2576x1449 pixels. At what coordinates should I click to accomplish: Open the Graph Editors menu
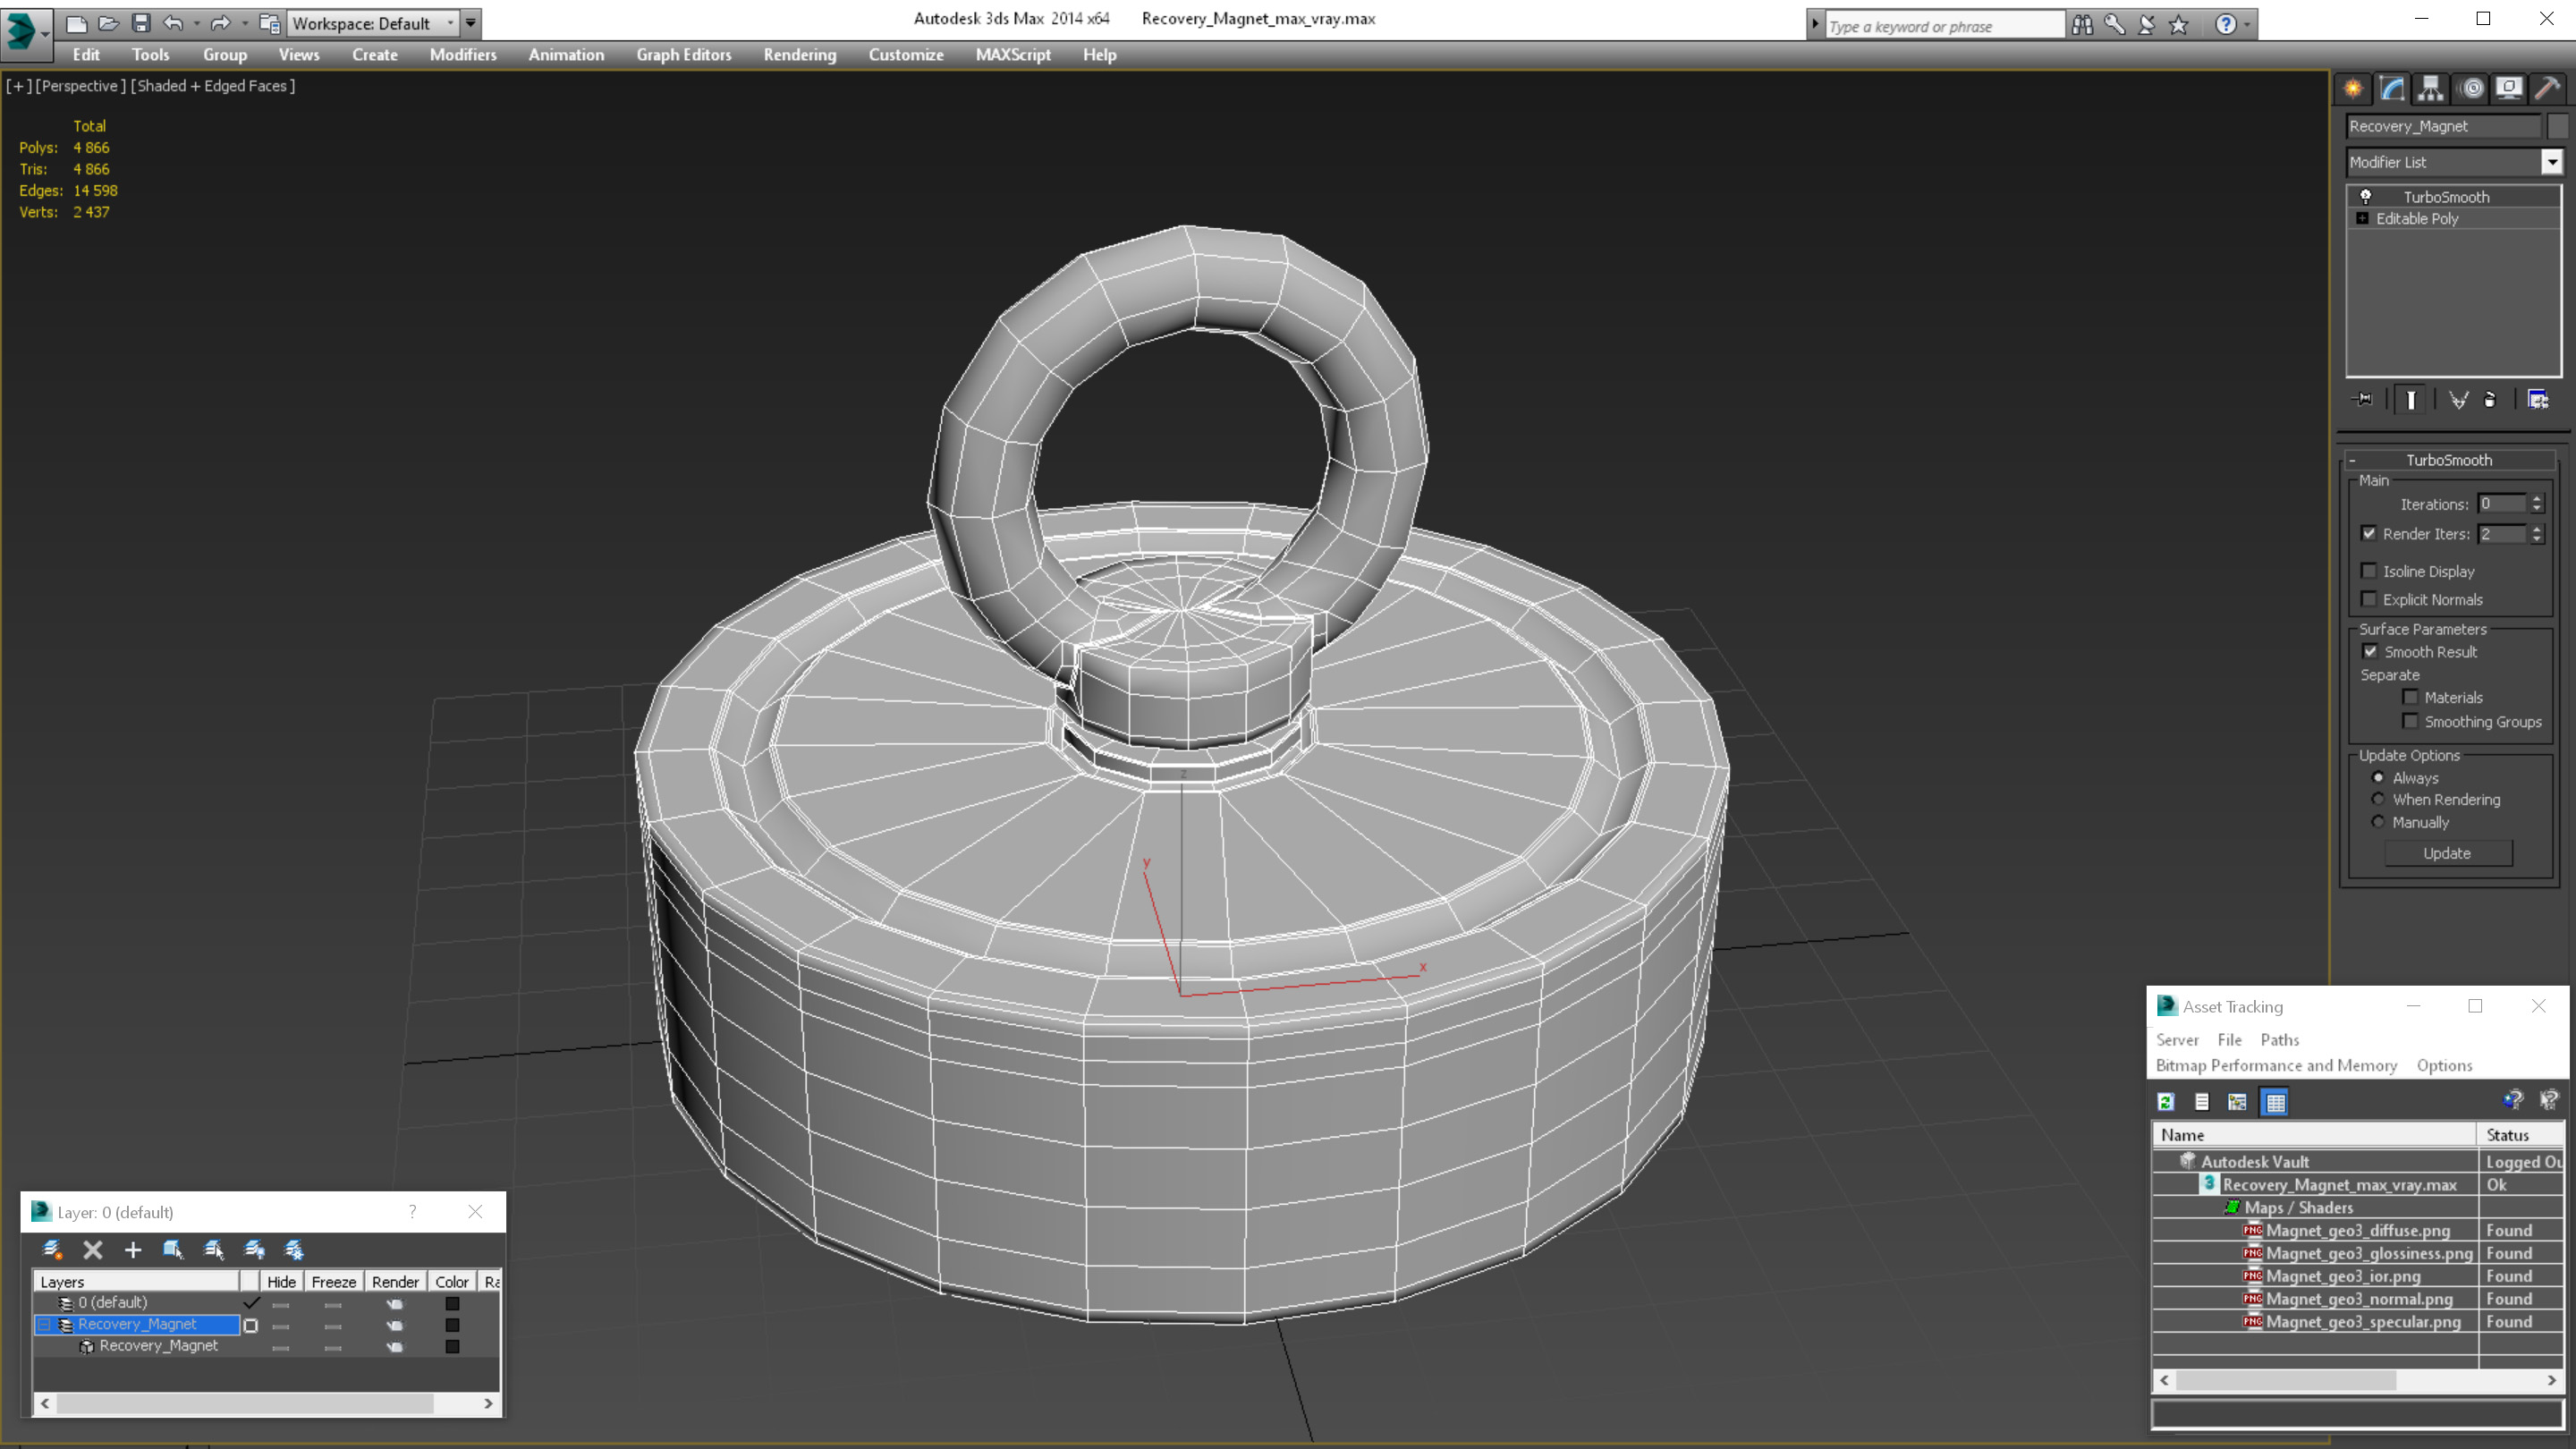pos(683,55)
